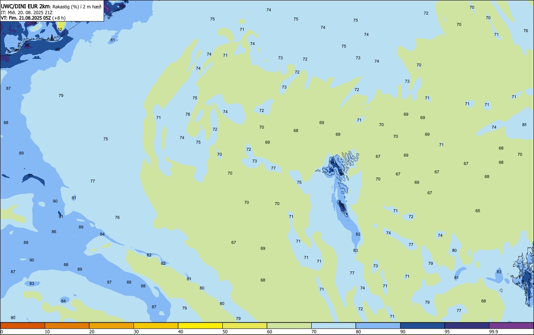Click the '(+8 h)' forecast offset text

click(59, 18)
